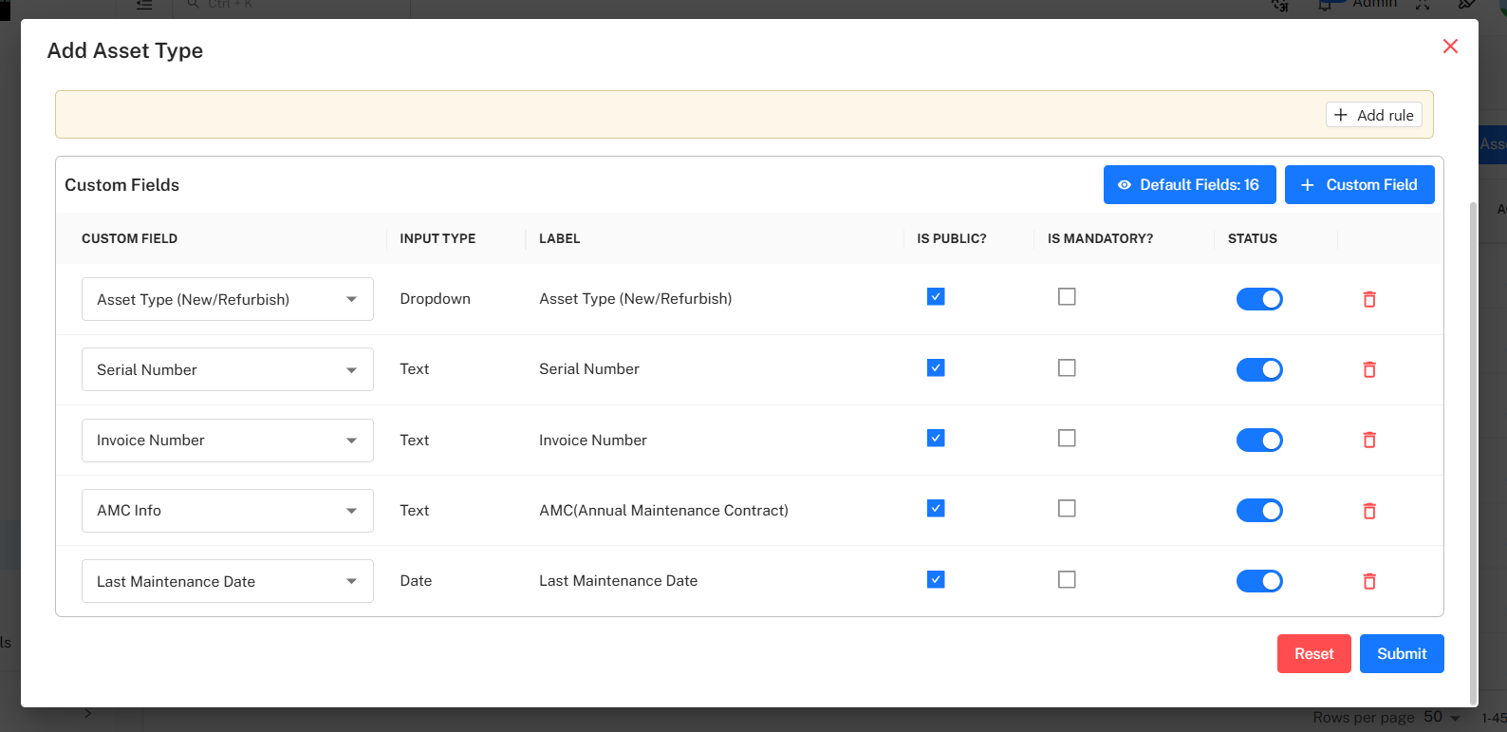Open the Asset Type (New/Refurbish) field dropdown
This screenshot has height=732, width=1507.
pos(228,299)
